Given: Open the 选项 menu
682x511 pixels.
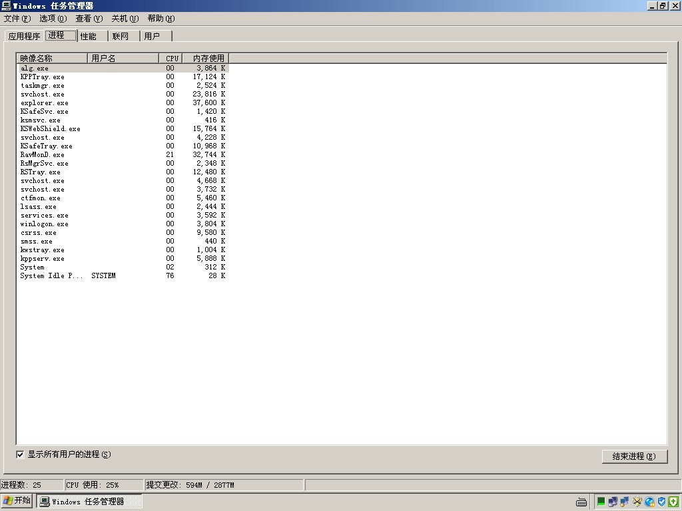Looking at the screenshot, I should point(53,18).
